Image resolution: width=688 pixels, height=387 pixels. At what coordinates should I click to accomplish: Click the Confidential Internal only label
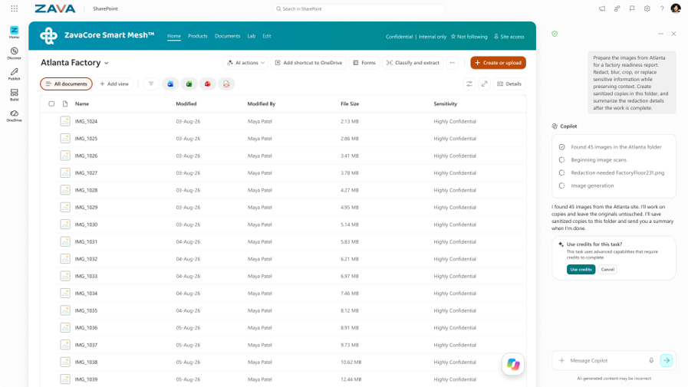tap(416, 37)
